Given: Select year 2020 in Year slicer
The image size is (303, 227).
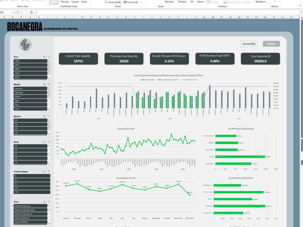Looking at the screenshot, I should [x=31, y=61].
